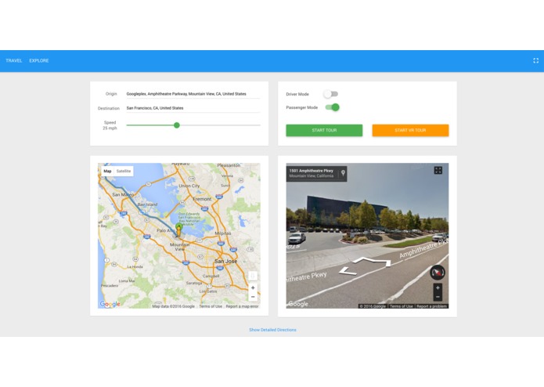Click Report a map error link
The width and height of the screenshot is (544, 387).
[242, 306]
